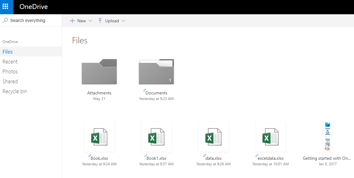Click the upload arrow icon
354x178 pixels.
100,21
